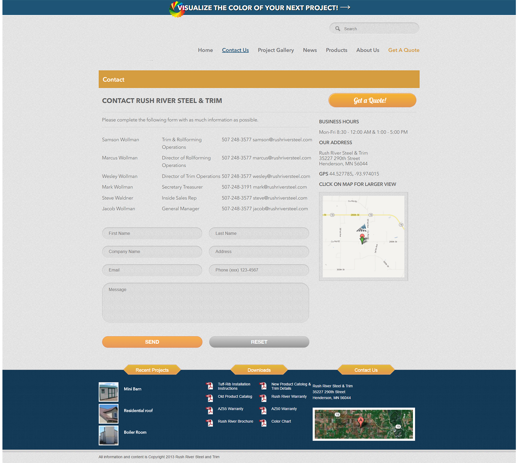The height and width of the screenshot is (463, 519).
Task: Open the Boiler Room thumbnail
Action: coord(109,435)
